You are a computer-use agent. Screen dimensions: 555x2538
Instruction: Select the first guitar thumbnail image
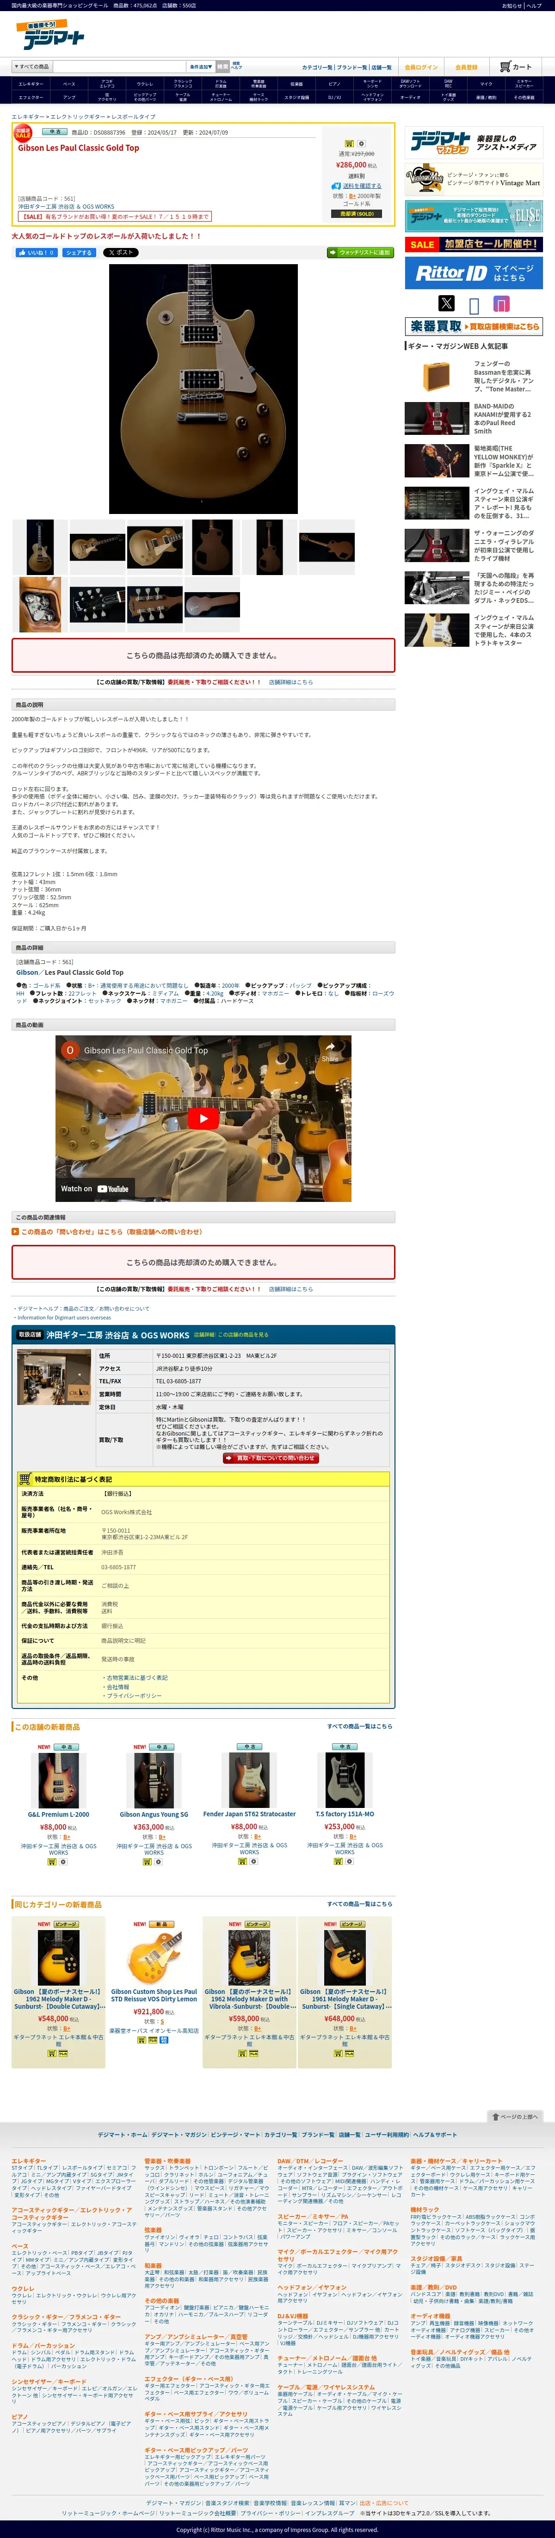(x=39, y=547)
